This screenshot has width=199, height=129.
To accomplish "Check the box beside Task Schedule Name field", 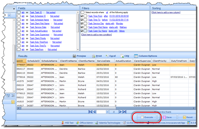I will coord(19,20).
